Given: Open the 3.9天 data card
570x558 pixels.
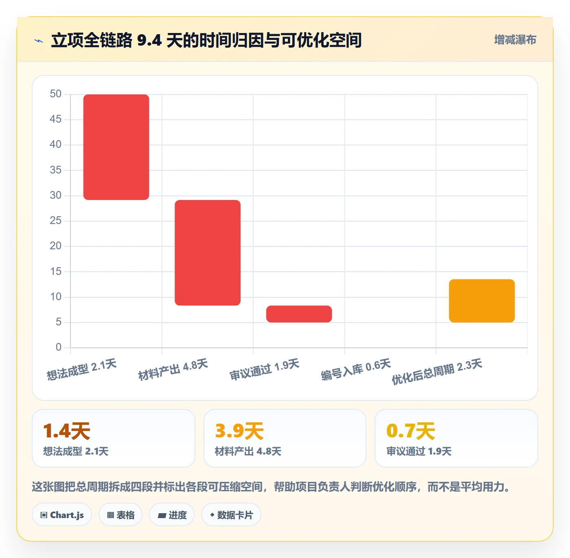Looking at the screenshot, I should pyautogui.click(x=285, y=438).
